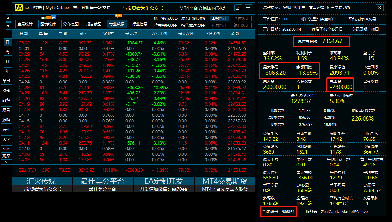Click the 汇火传媒 banner

tap(41, 184)
